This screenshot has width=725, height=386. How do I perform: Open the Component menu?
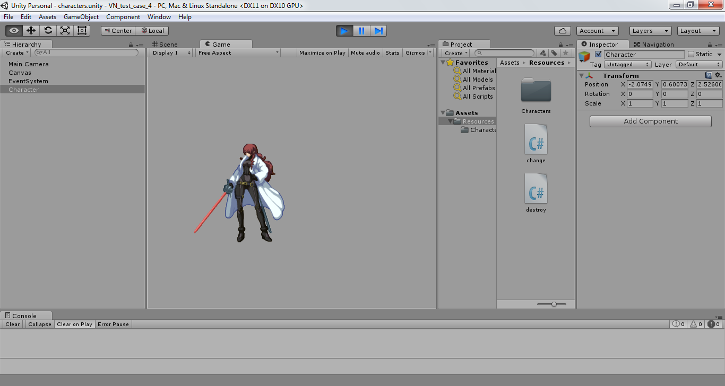123,17
